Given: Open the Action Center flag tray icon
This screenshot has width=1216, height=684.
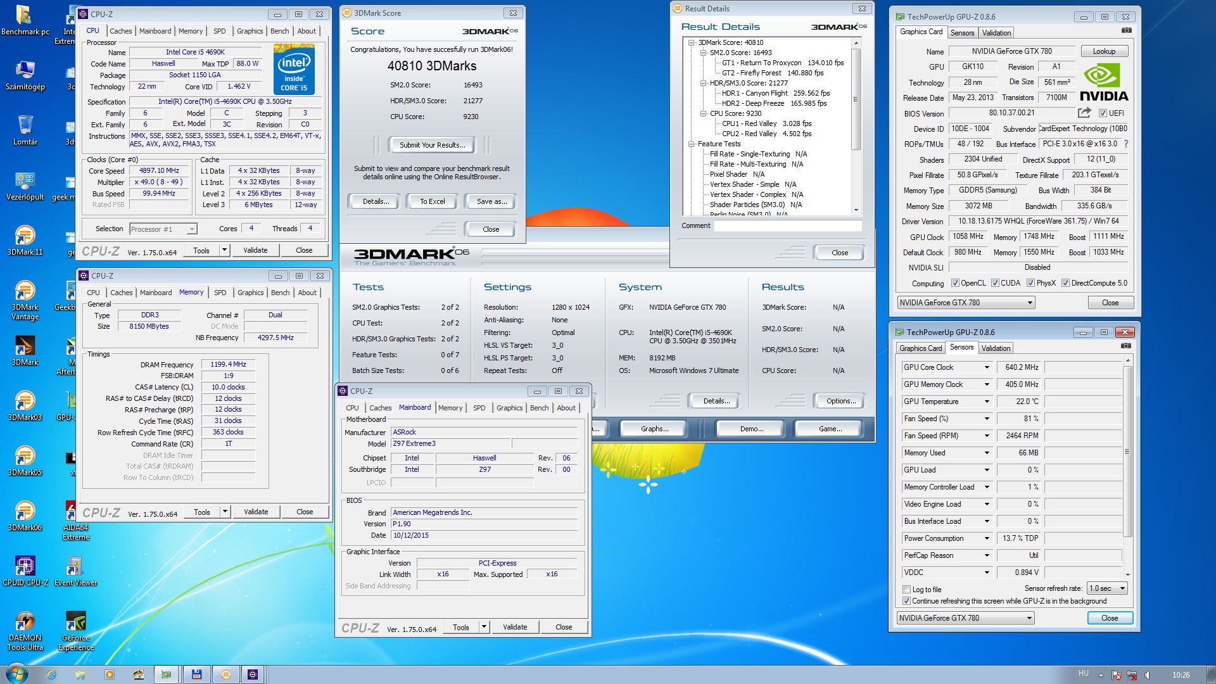Looking at the screenshot, I should click(x=1117, y=675).
